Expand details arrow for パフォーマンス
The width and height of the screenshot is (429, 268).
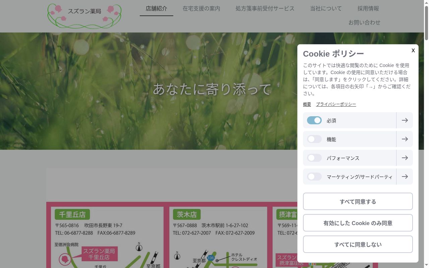click(x=405, y=158)
